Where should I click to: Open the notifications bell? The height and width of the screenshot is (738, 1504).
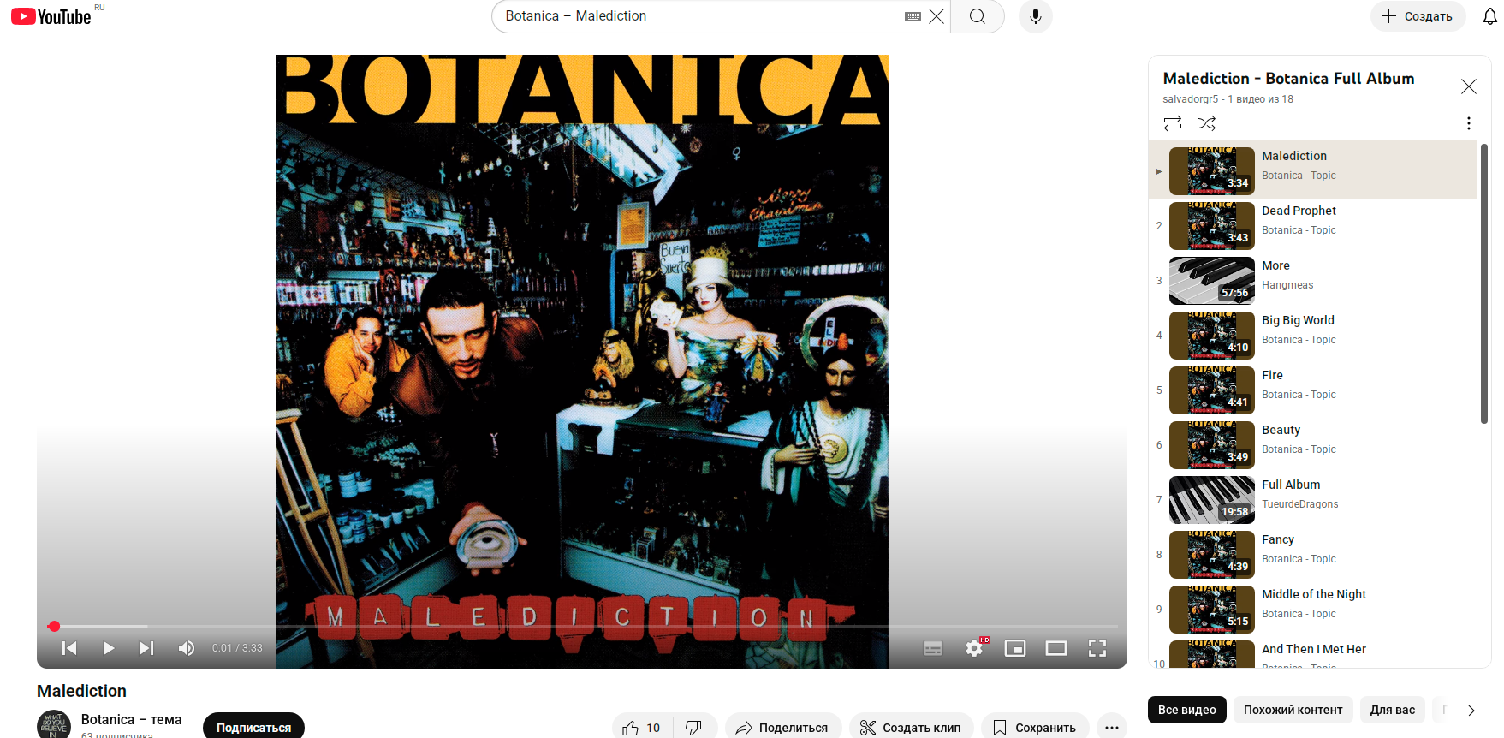(1490, 16)
